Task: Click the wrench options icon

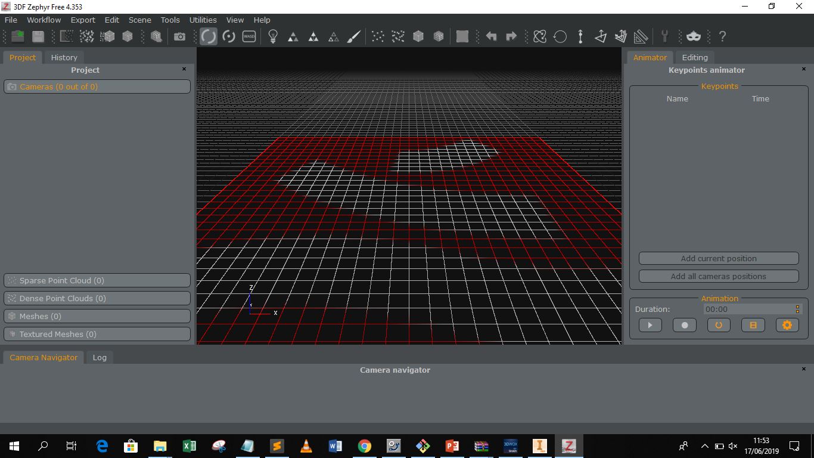Action: point(664,37)
